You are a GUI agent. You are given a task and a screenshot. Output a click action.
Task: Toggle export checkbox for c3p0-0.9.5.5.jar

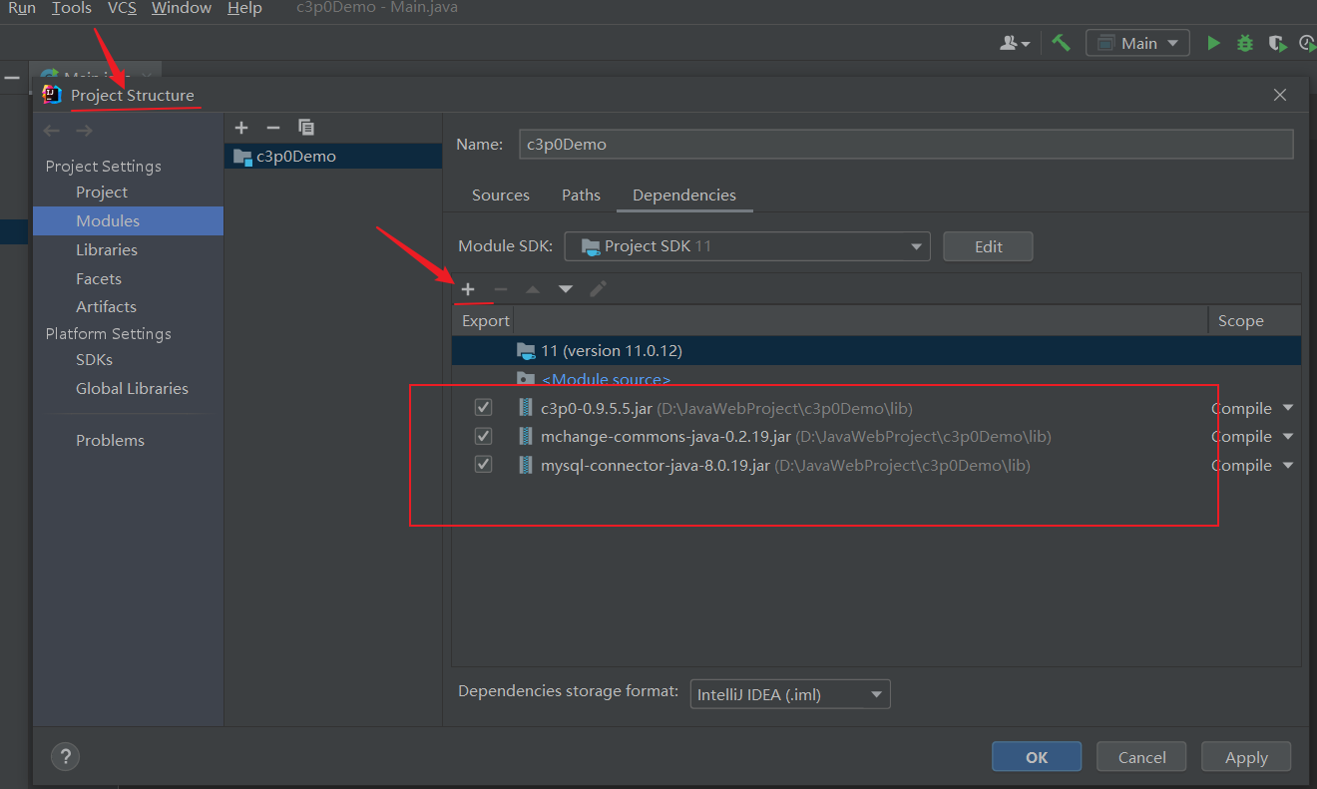(x=484, y=408)
